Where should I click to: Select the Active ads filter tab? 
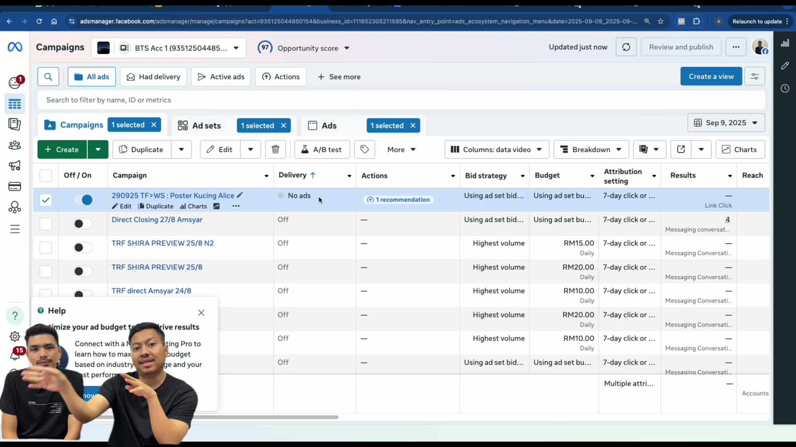(x=221, y=77)
